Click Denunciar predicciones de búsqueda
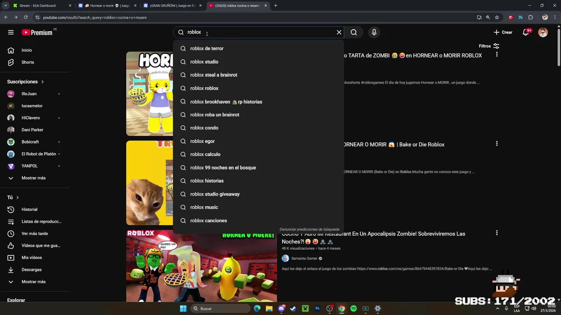Image resolution: width=561 pixels, height=315 pixels. (x=309, y=229)
